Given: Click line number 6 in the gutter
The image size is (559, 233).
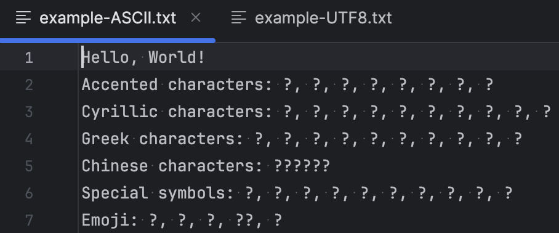Looking at the screenshot, I should (29, 194).
